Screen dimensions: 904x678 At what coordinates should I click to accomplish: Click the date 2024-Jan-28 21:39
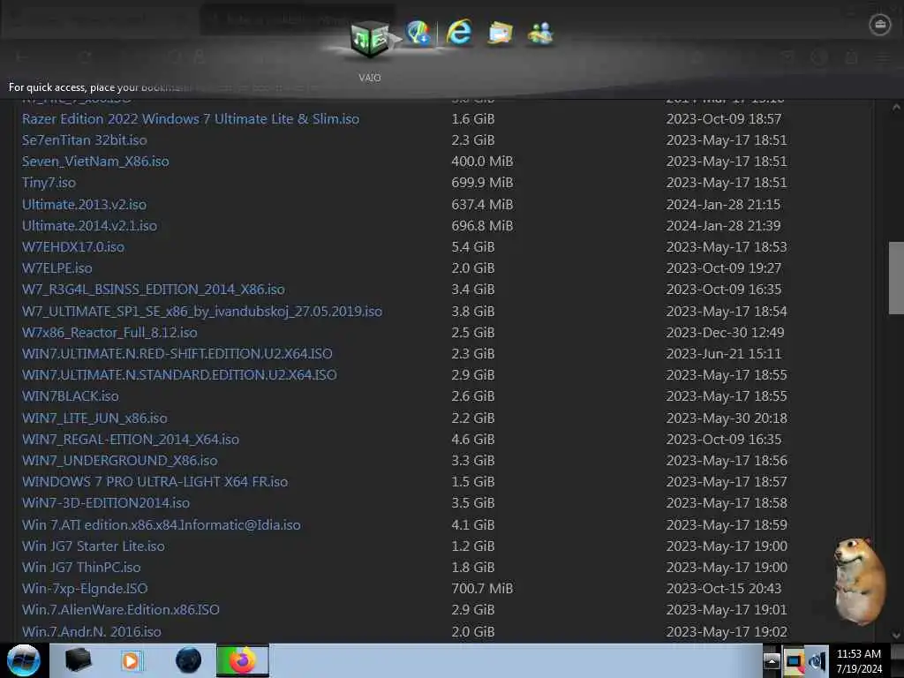[x=724, y=225]
